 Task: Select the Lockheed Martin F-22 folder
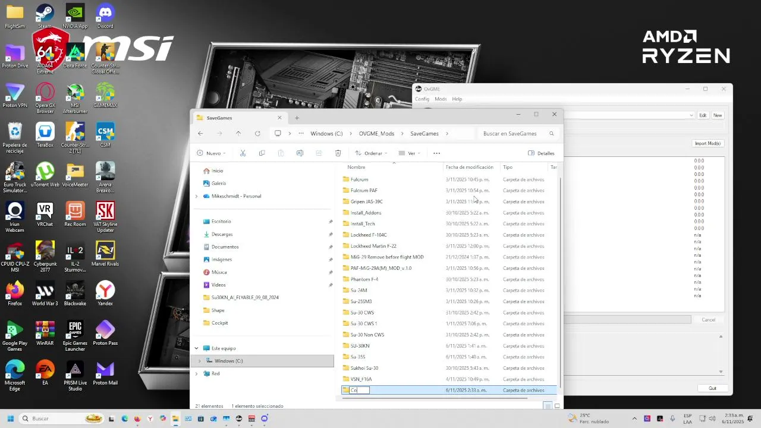(x=449, y=246)
